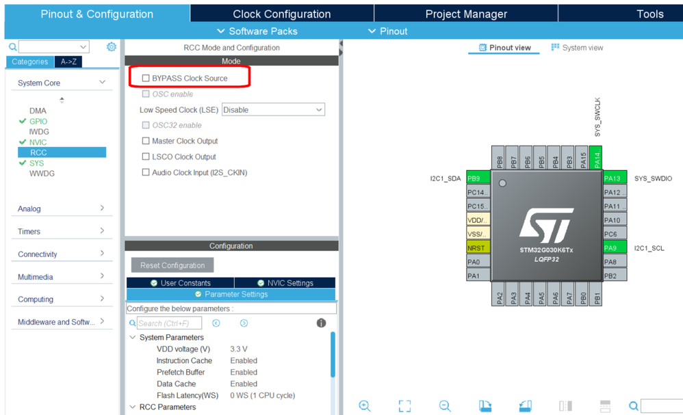Screen dimensions: 683x415
Task: Open the gear settings icon above categories
Action: pos(112,46)
